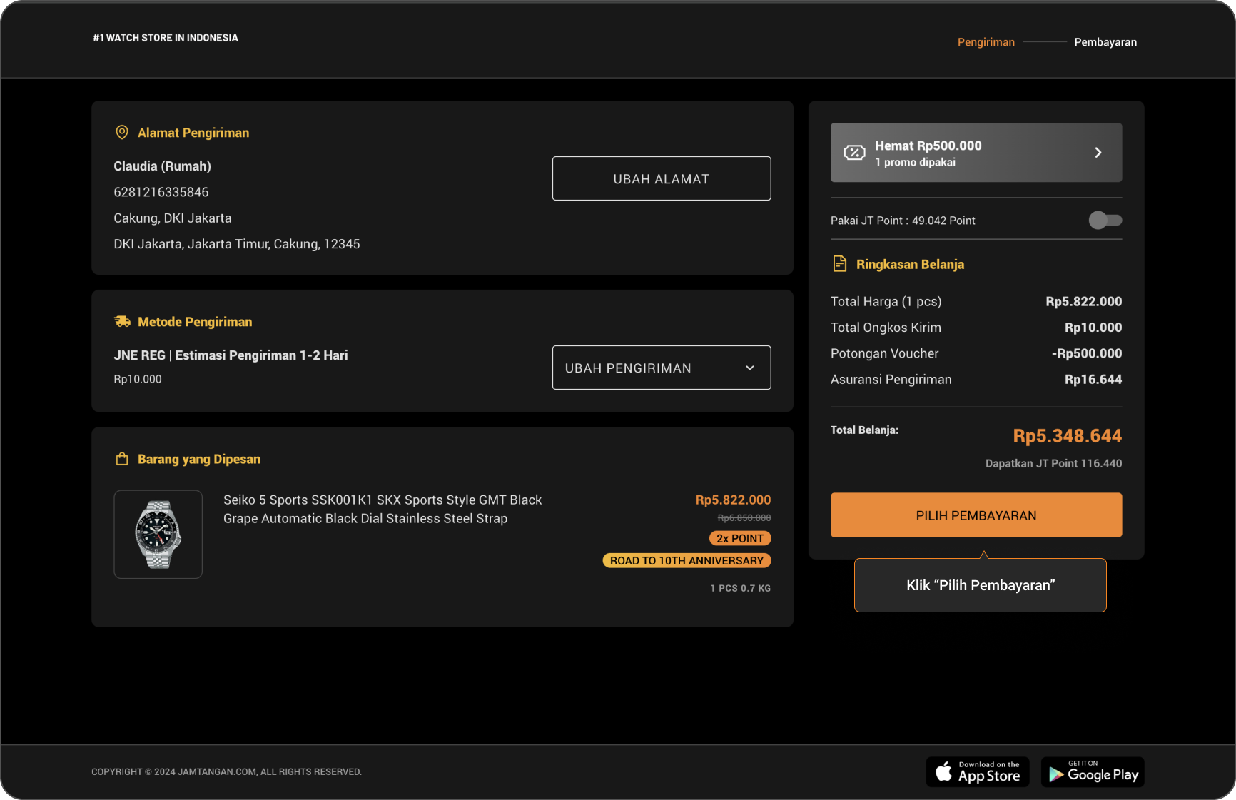This screenshot has width=1236, height=800.
Task: Click the shopping bag icon beside Barang yang Dipesan
Action: 122,459
